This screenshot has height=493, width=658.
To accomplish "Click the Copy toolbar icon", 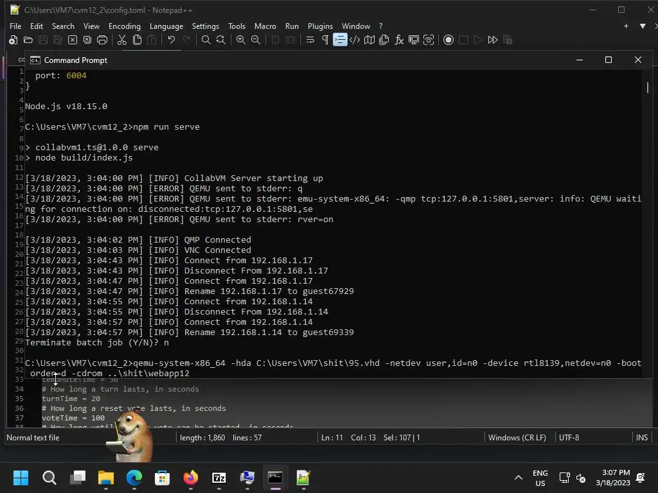I will pos(137,40).
